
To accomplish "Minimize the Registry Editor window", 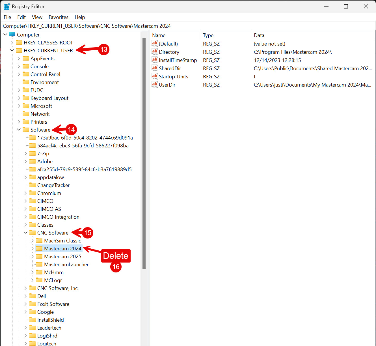I will point(326,6).
